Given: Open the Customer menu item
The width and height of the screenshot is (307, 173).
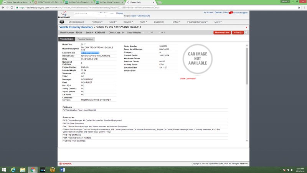Looking at the screenshot, I should pos(159,22).
